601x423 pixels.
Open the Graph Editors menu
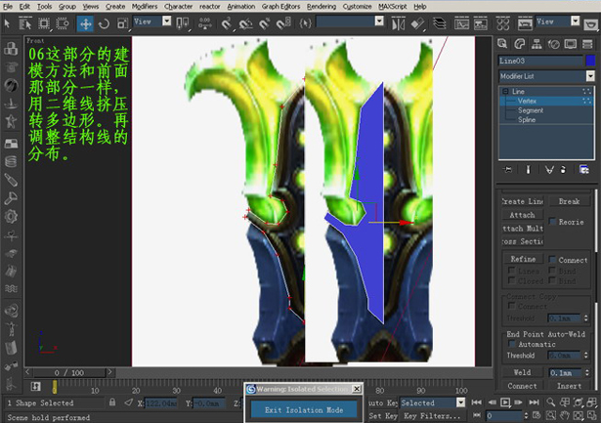[280, 7]
